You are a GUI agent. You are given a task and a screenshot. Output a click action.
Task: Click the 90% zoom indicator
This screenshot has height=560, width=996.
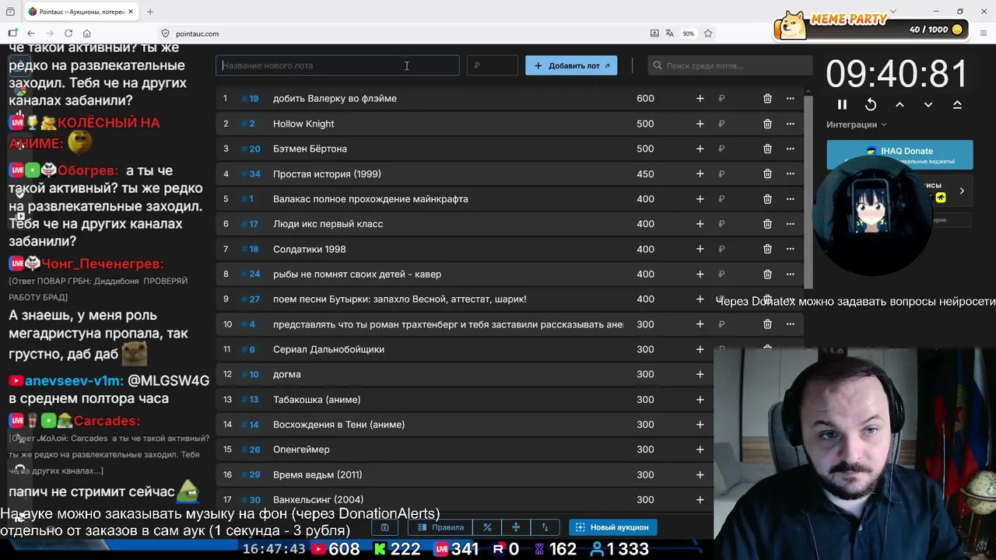(689, 33)
